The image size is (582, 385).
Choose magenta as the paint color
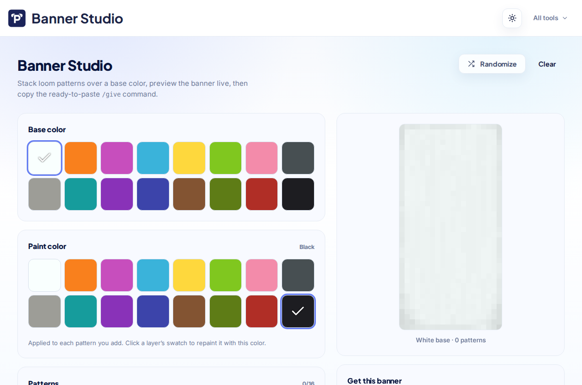(x=117, y=275)
